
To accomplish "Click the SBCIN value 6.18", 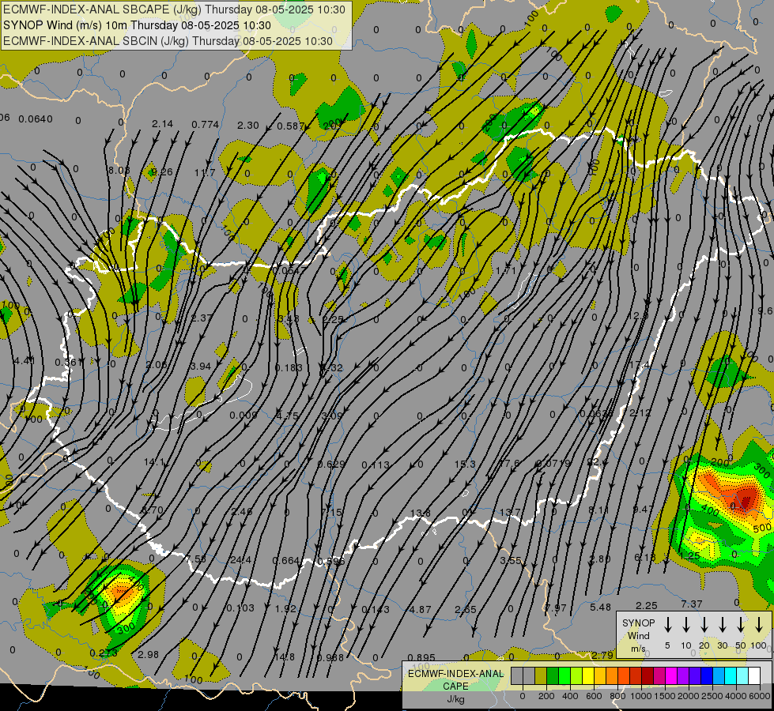I will tap(645, 557).
